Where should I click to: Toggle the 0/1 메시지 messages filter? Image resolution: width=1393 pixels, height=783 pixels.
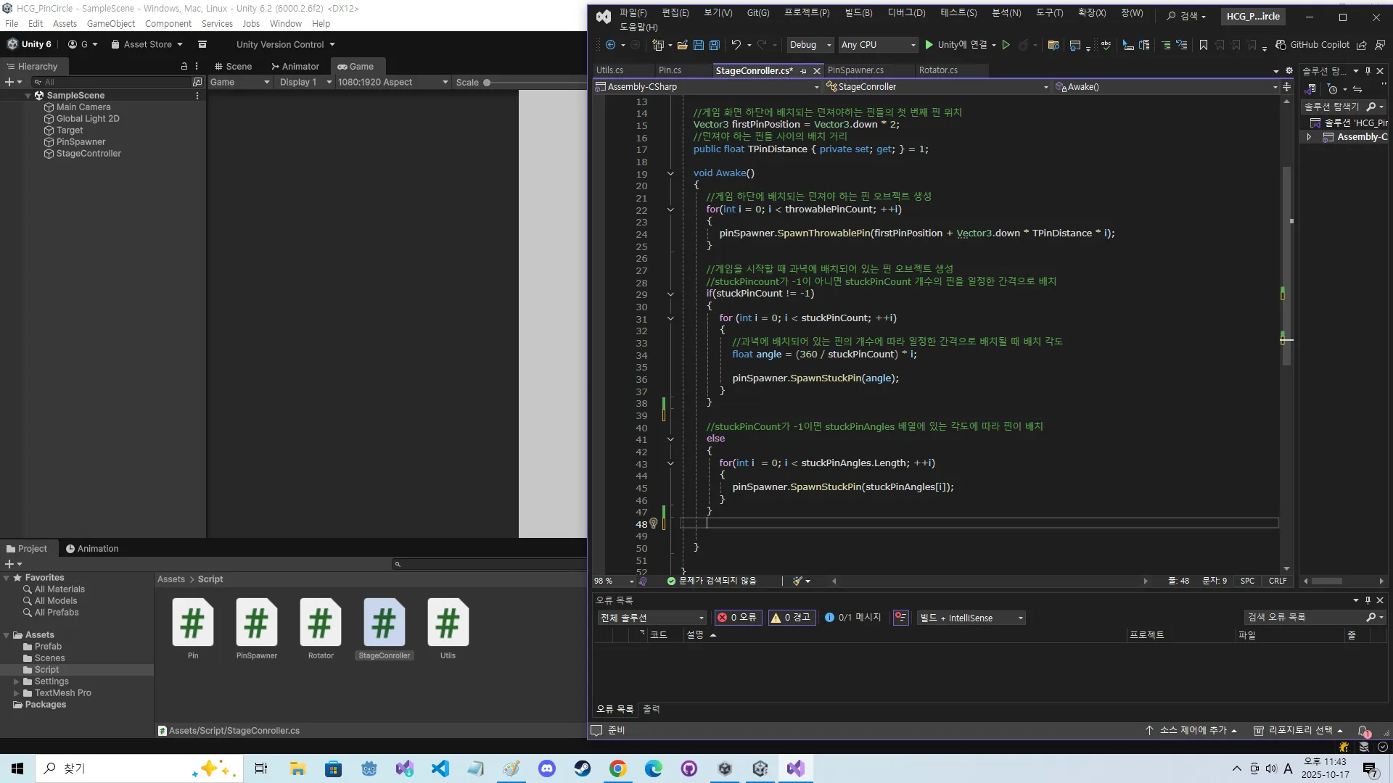[852, 618]
